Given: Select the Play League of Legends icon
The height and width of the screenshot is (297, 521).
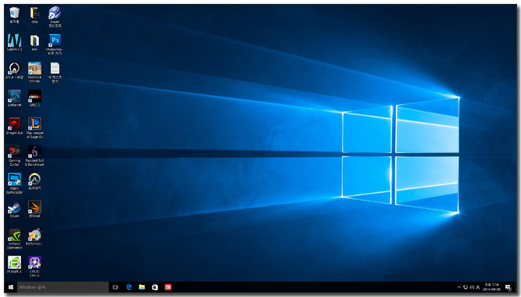Looking at the screenshot, I should 34,127.
